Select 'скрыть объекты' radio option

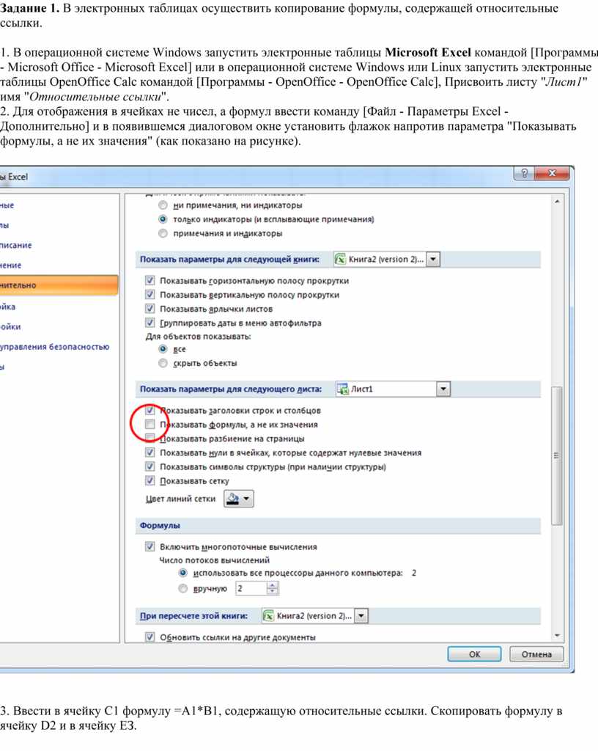coord(163,363)
